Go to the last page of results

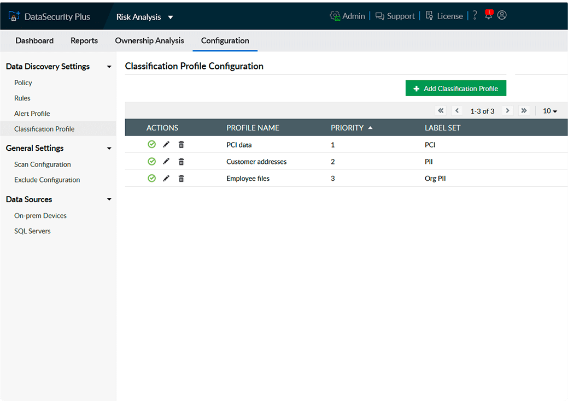[524, 111]
